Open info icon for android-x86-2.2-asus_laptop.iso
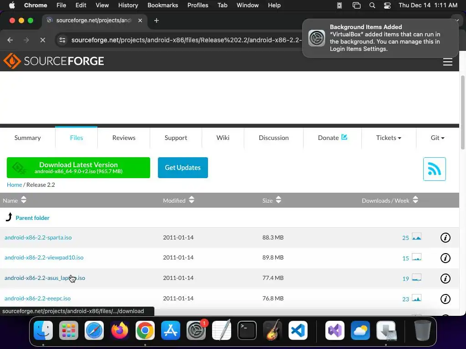Screen dimensions: 466x349 [x=445, y=279]
